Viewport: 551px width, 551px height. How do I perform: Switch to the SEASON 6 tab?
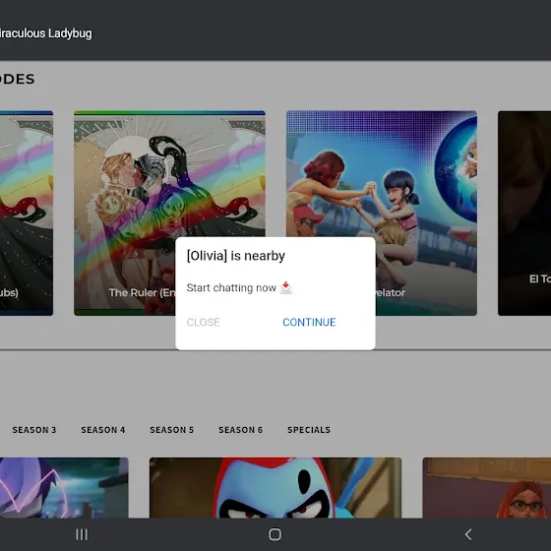click(x=241, y=430)
